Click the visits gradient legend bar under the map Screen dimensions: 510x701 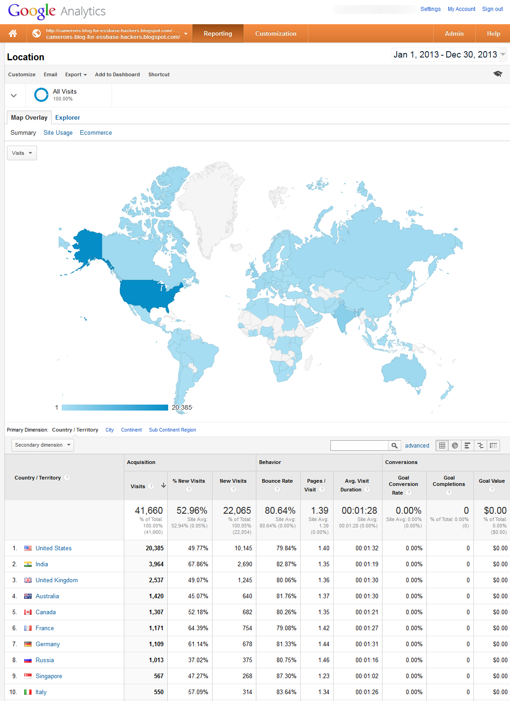pyautogui.click(x=115, y=407)
